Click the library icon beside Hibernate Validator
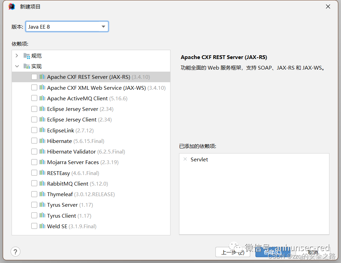 tap(42, 151)
